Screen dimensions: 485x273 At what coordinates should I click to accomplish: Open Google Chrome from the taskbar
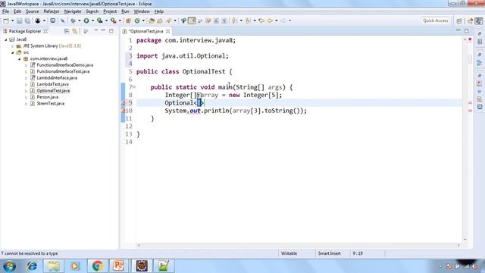click(x=97, y=266)
